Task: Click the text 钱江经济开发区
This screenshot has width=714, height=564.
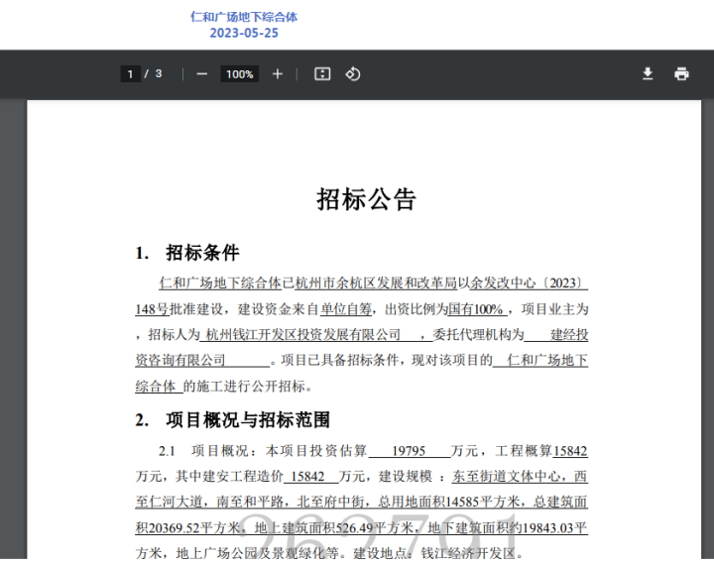Action: (x=468, y=553)
